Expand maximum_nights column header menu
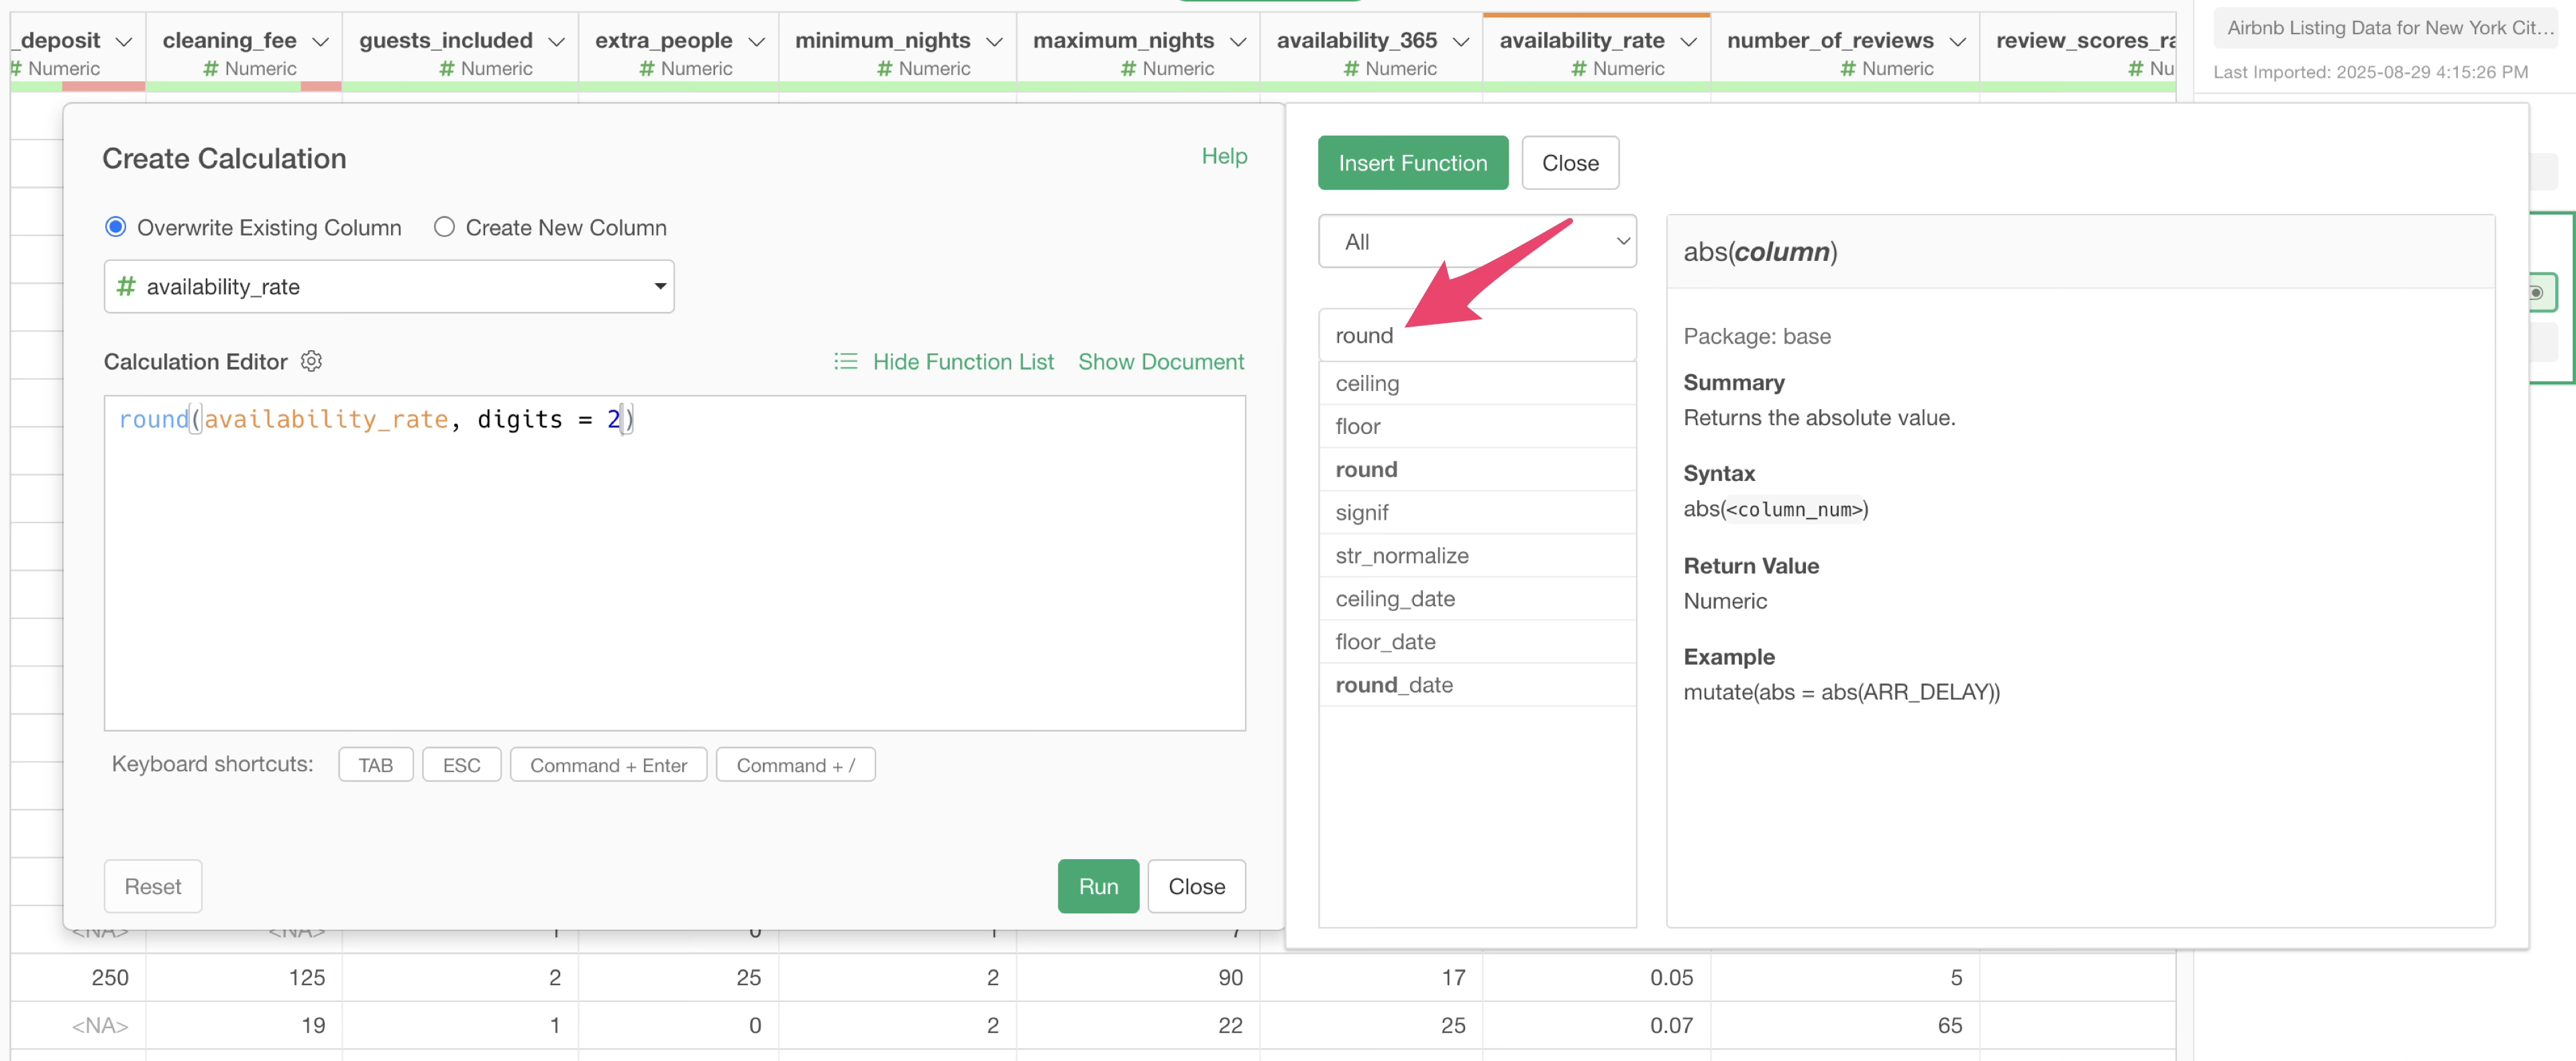 tap(1238, 41)
